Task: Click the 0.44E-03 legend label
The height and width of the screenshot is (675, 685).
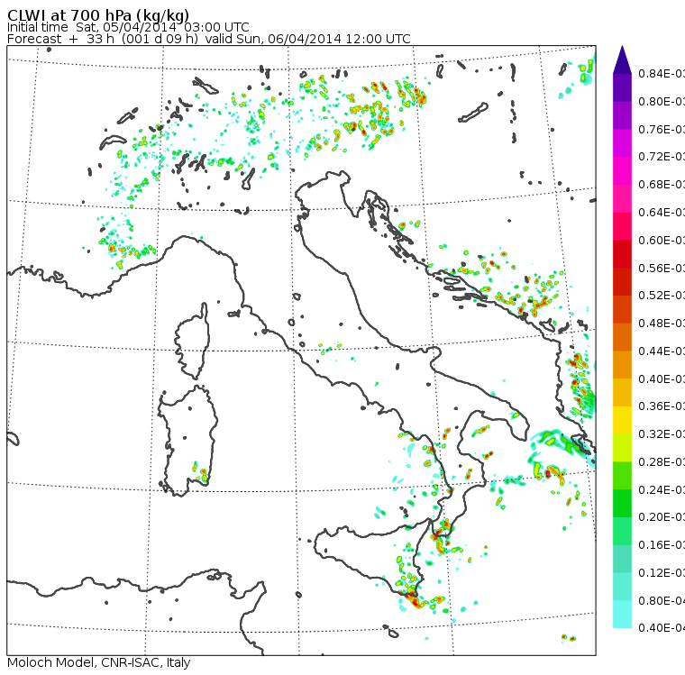Action: point(662,351)
